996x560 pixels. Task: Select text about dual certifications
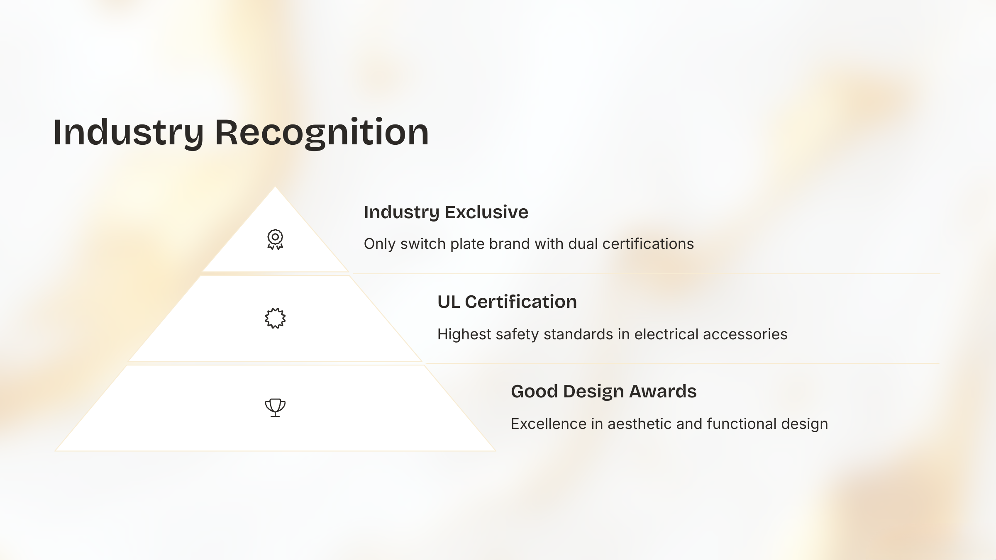point(529,244)
